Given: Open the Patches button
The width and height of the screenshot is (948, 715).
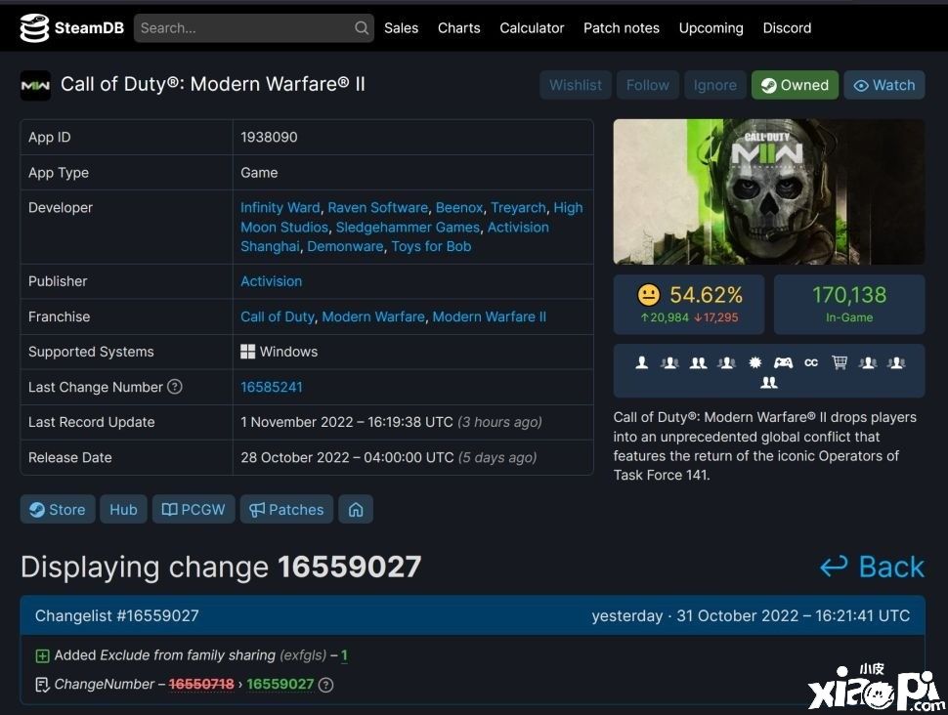Looking at the screenshot, I should (x=286, y=510).
